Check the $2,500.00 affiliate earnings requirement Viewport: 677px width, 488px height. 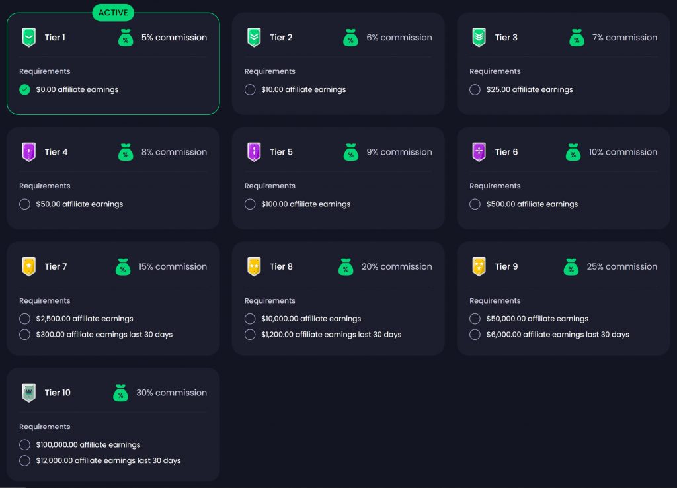point(24,318)
